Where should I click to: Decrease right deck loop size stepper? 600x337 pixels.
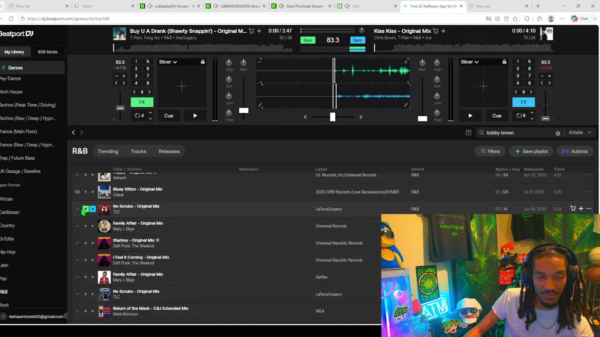point(532,118)
